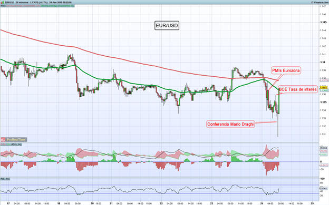Click the red Moving average Exponential 200 legend
This screenshot has height=205, width=329.
(x=23, y=6)
